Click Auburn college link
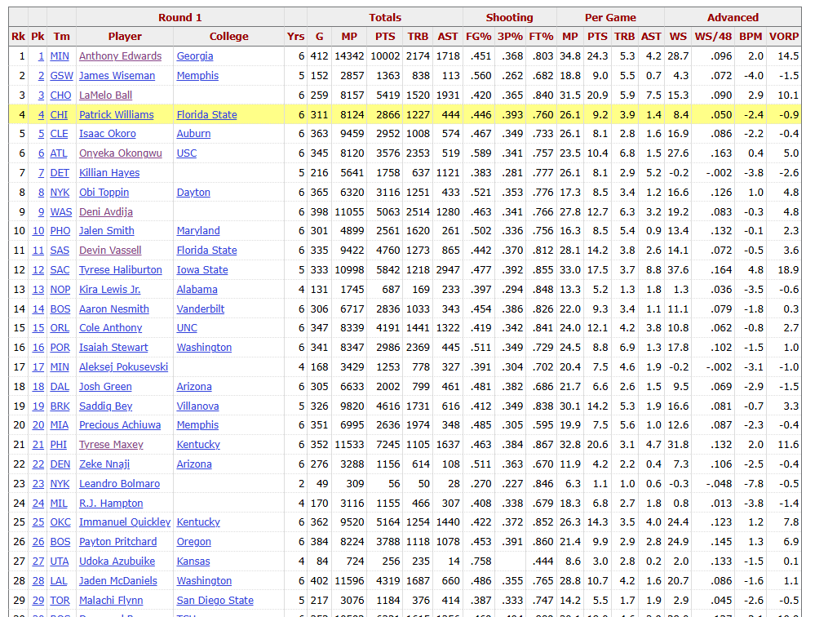 (x=193, y=134)
